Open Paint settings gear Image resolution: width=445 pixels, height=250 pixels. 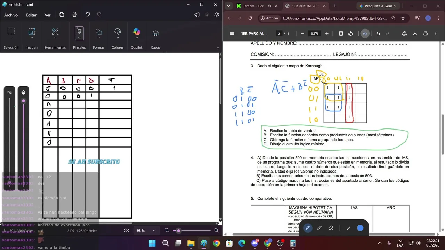pyautogui.click(x=217, y=15)
